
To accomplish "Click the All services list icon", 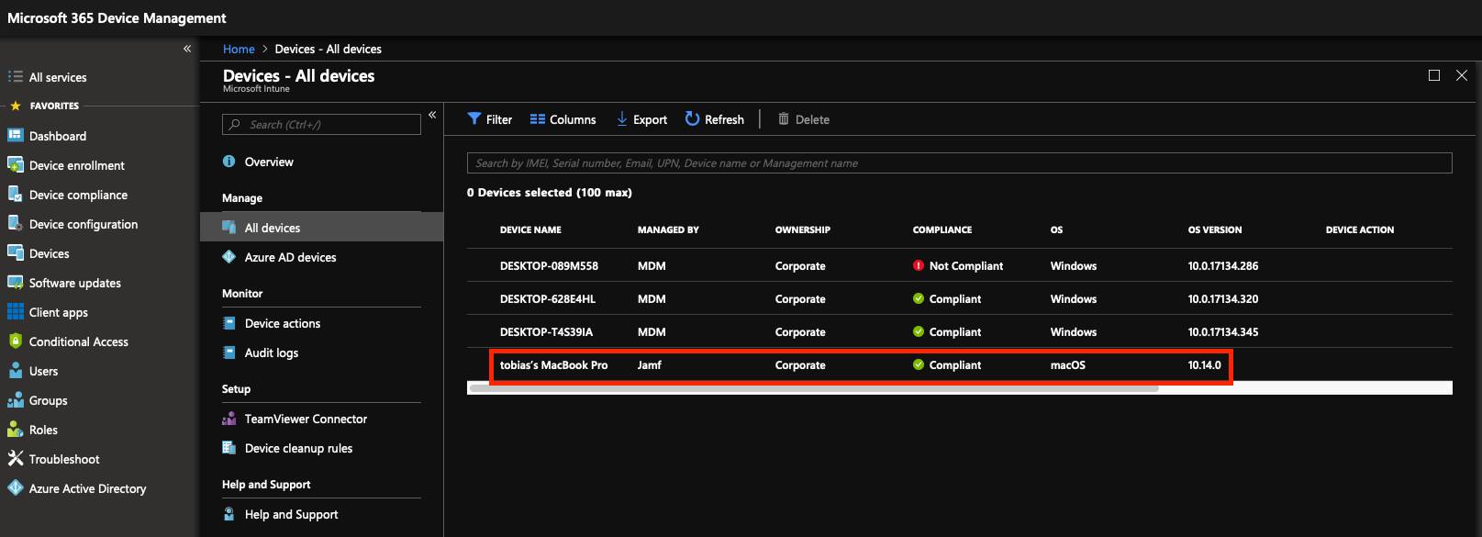I will point(15,77).
